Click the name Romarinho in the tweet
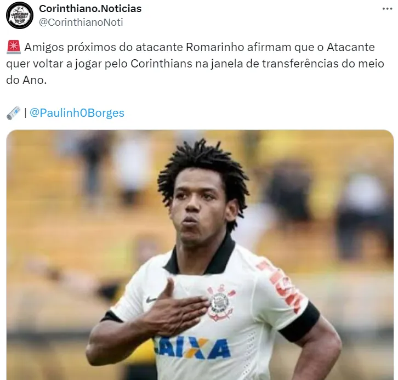Image resolution: width=398 pixels, height=380 pixels. point(215,47)
